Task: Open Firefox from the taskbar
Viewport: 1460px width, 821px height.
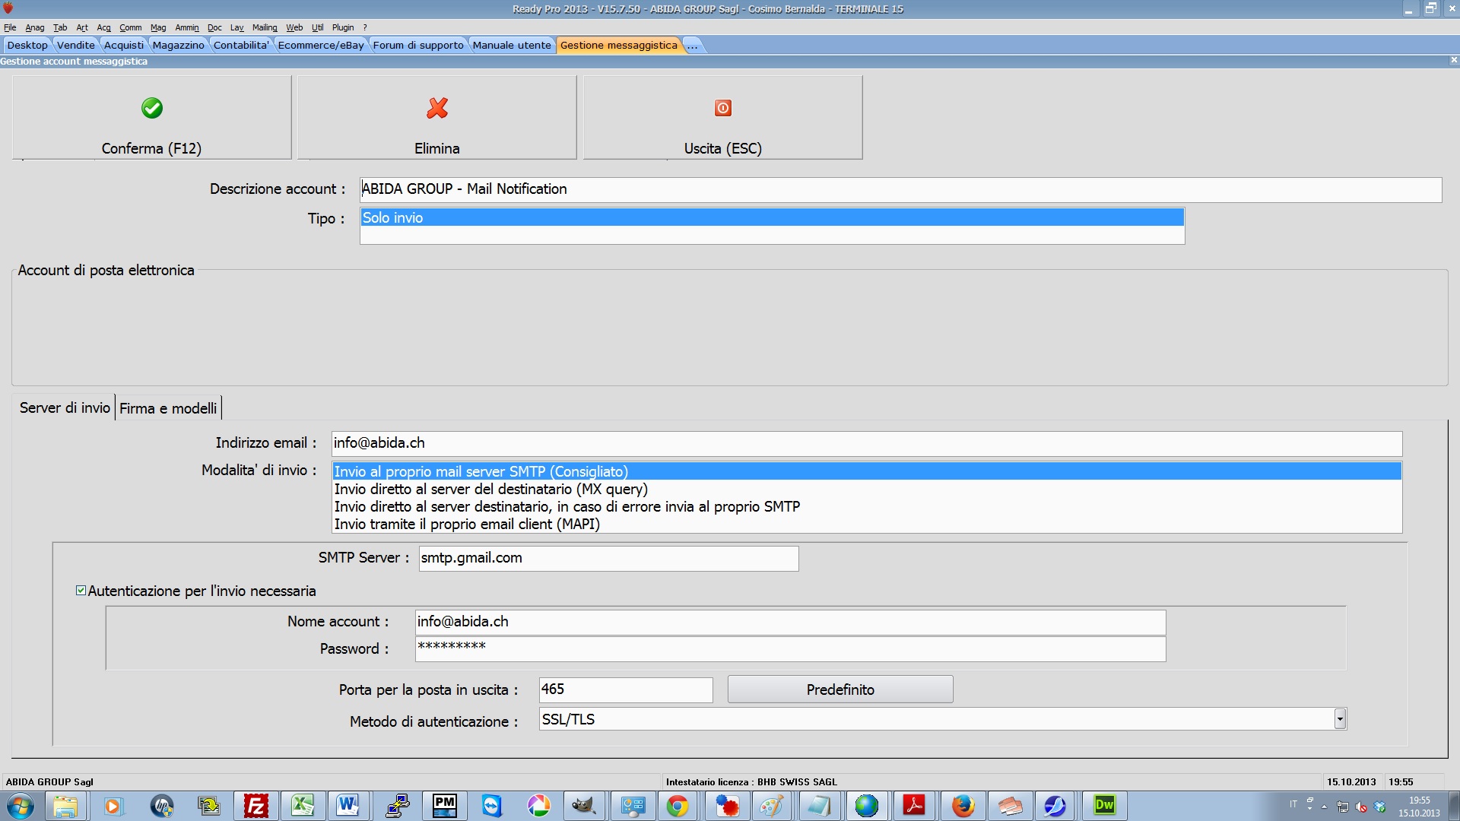Action: 963,806
